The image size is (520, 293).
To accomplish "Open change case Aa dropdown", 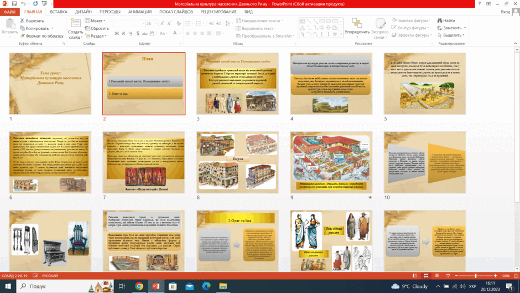I will 163,33.
